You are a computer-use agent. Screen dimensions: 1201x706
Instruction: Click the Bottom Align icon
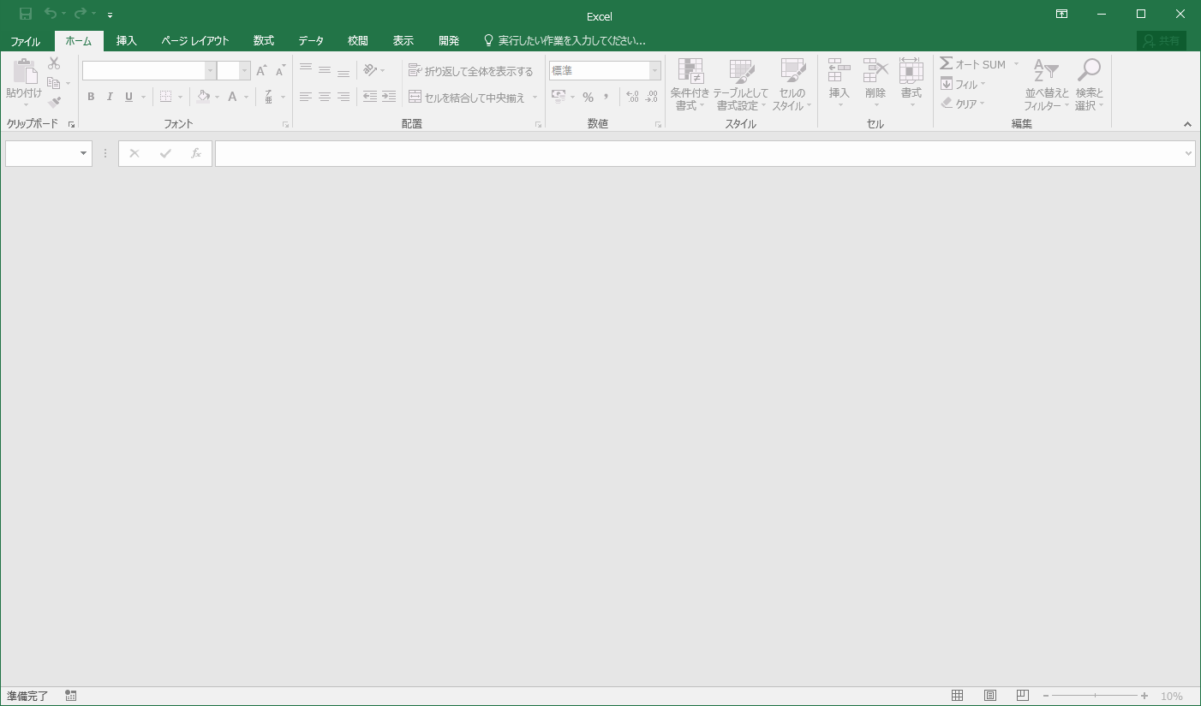pos(344,70)
